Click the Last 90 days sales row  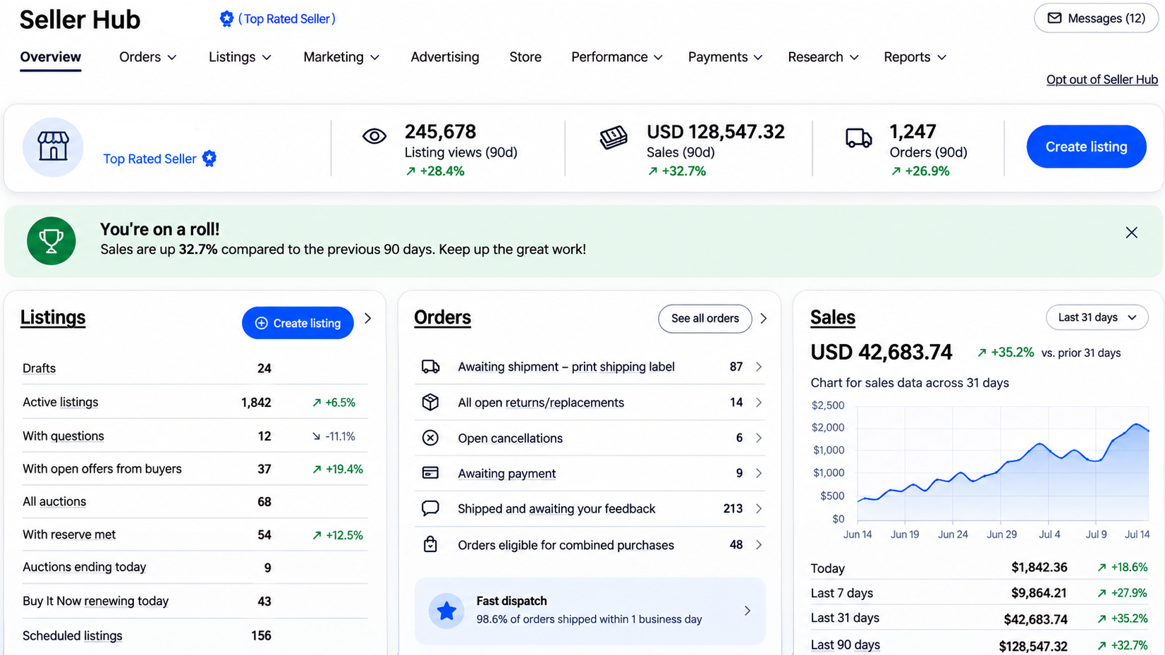coord(979,645)
